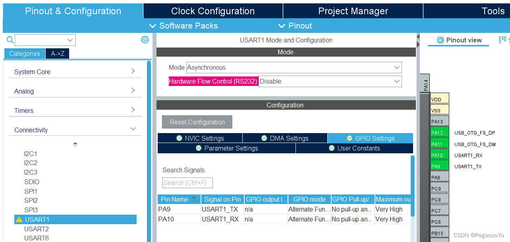Open the NVIC Settings tab

pos(200,138)
